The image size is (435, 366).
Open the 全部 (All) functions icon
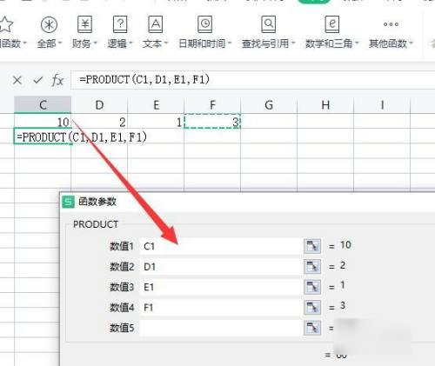tap(49, 25)
